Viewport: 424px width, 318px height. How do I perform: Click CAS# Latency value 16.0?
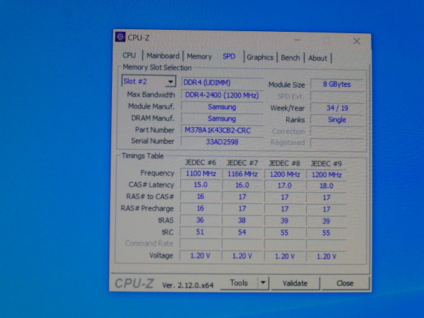(242, 185)
